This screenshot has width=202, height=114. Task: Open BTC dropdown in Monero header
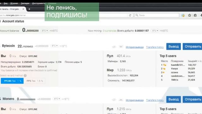pyautogui.click(x=57, y=99)
